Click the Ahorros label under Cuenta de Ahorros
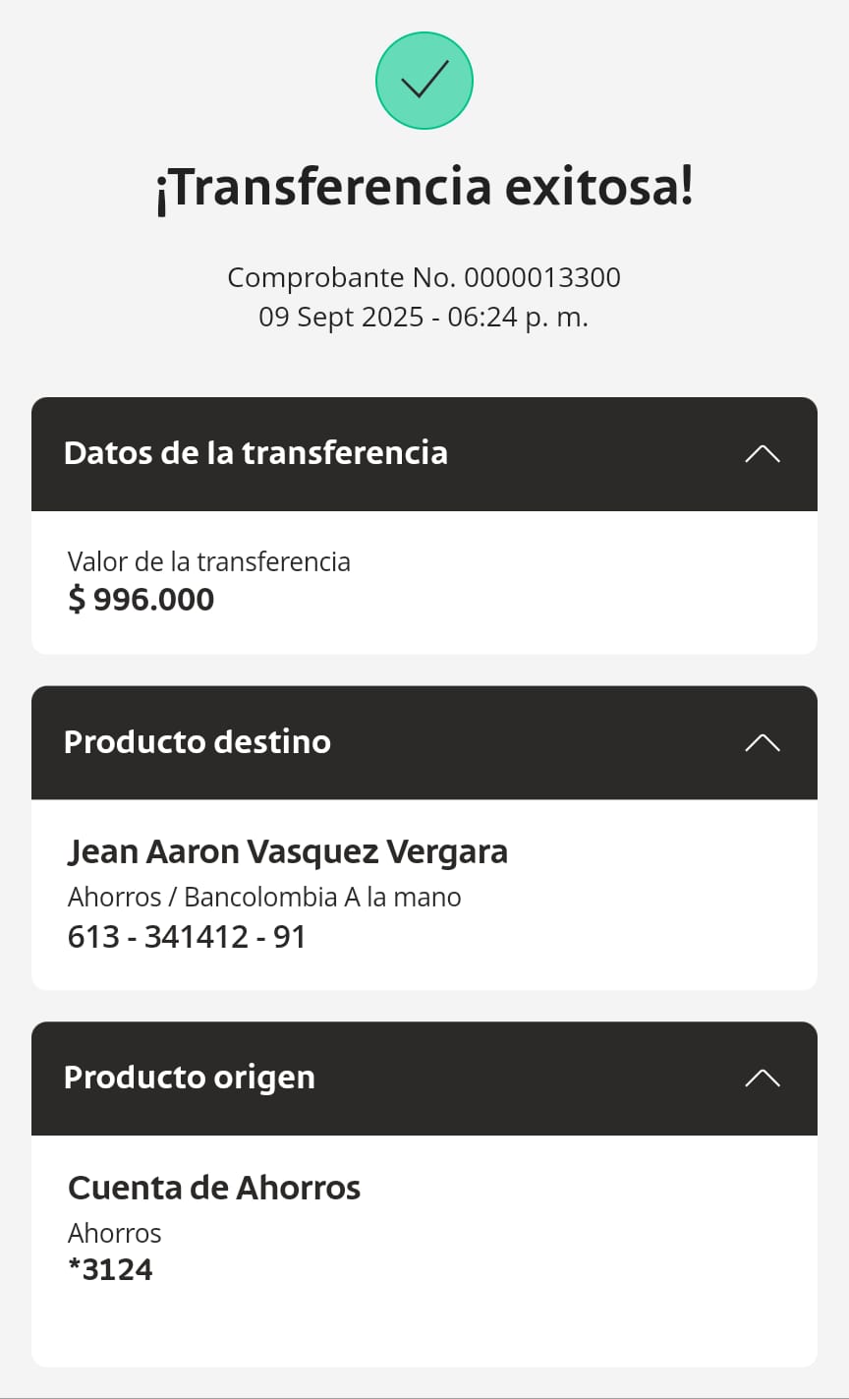 click(115, 1233)
